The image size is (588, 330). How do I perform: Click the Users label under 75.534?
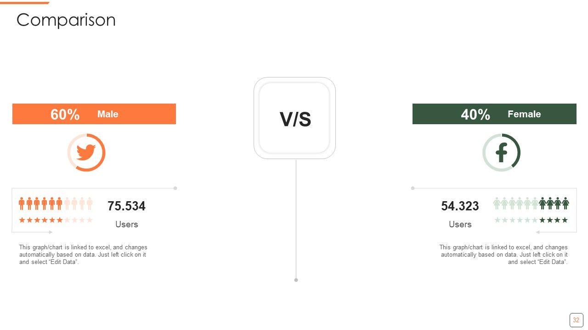click(126, 224)
